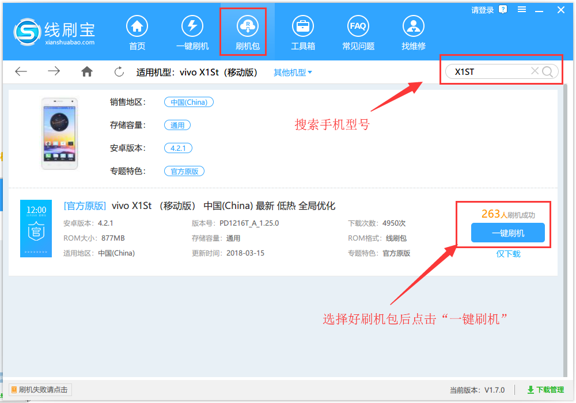Screen dimensions: 576x403
Task: Open the 工具箱 toolbox
Action: tap(302, 33)
